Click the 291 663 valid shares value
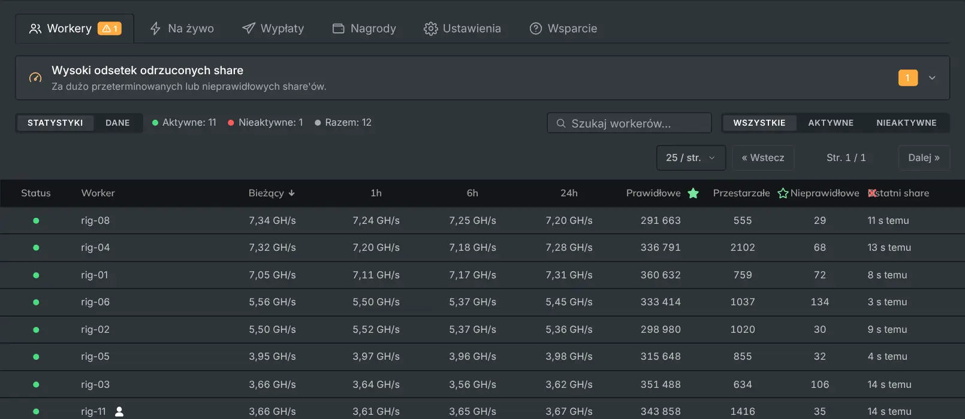This screenshot has width=965, height=419. click(x=661, y=221)
